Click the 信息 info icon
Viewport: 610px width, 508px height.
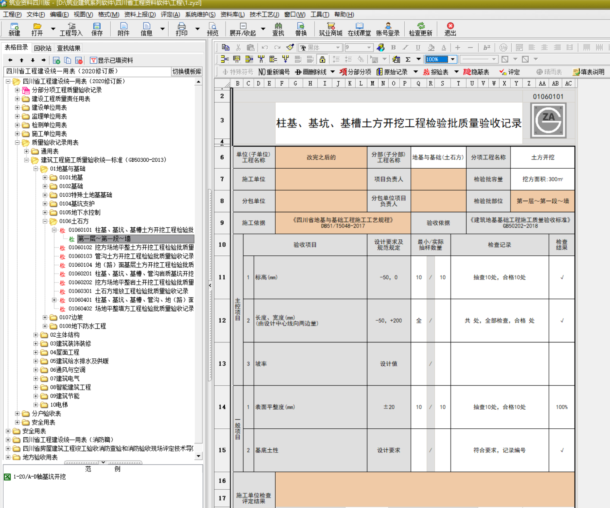click(x=147, y=29)
